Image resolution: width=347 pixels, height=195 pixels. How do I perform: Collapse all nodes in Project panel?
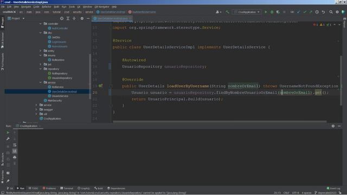point(74,18)
